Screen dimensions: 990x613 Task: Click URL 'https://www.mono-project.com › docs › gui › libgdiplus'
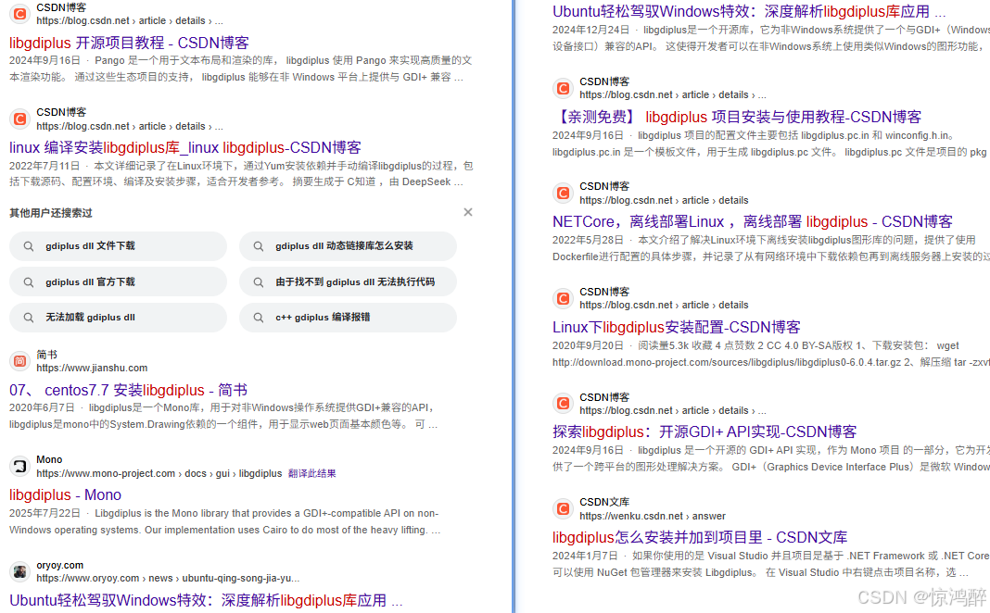(159, 473)
